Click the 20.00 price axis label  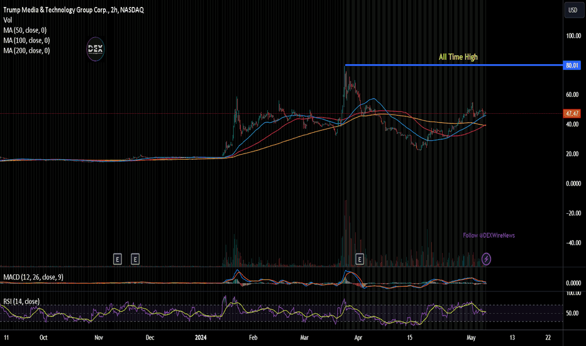click(572, 153)
